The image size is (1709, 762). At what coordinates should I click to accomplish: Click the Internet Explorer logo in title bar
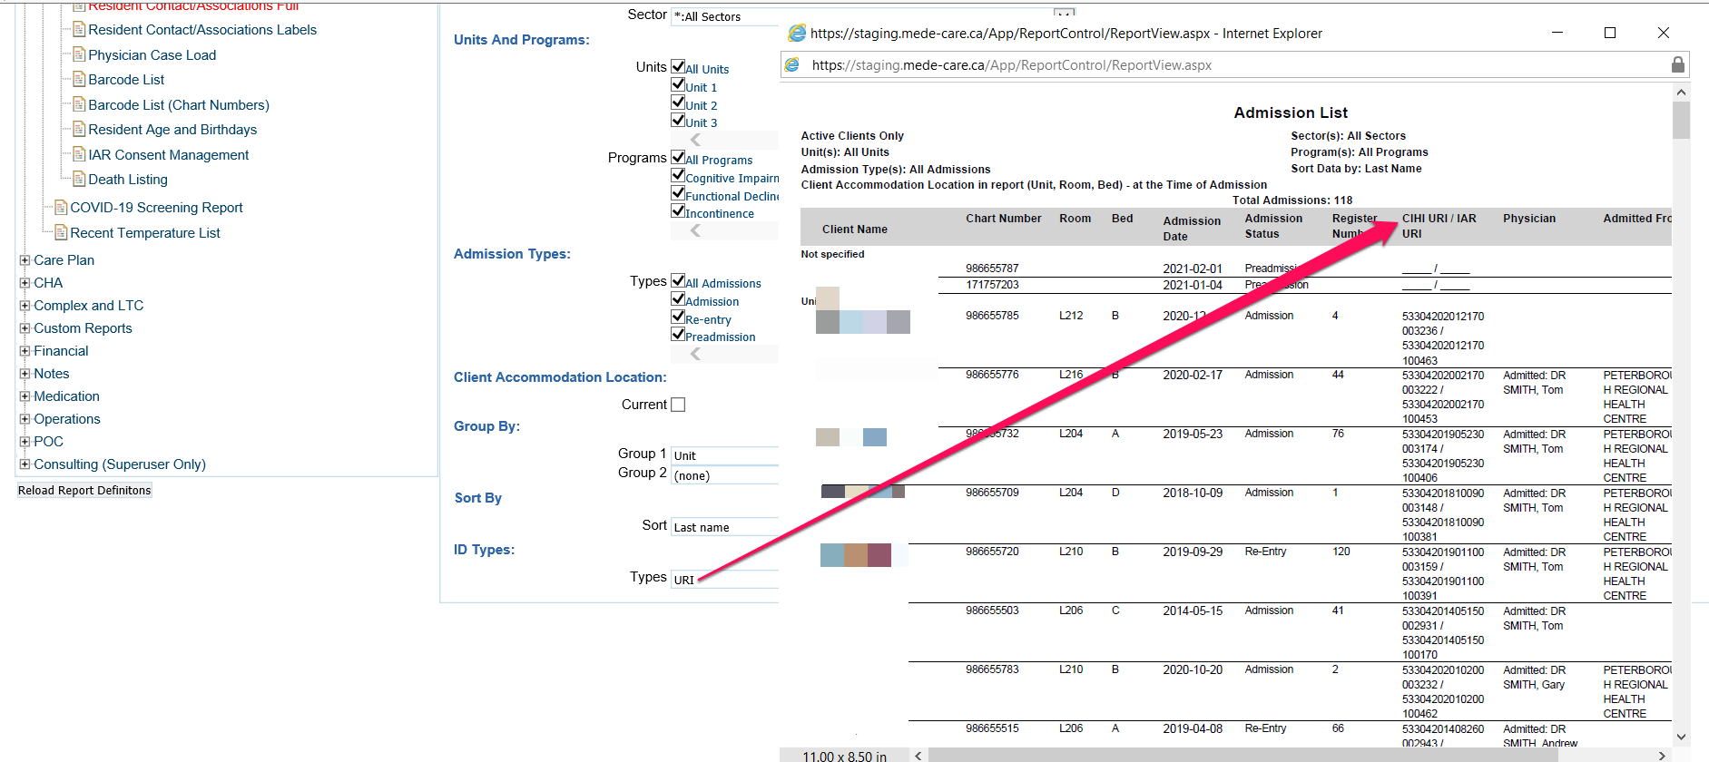796,33
